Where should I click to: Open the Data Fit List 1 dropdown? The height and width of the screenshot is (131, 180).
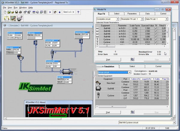(x=166, y=19)
